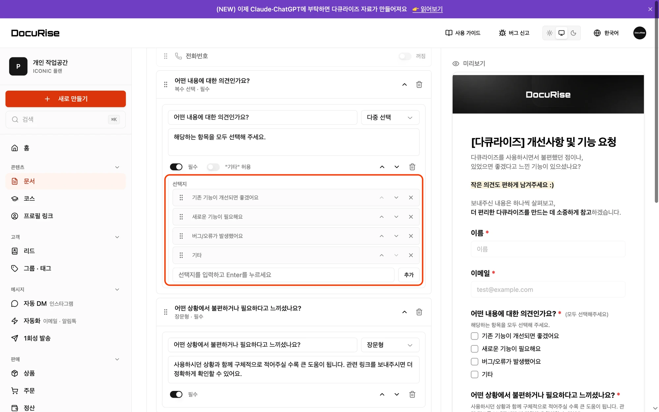Delete the '어떤 내용에 대한 의견인가요?' question card
Screen dimensions: 659x412
click(x=419, y=84)
